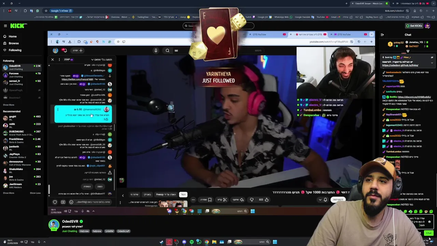Screen dimensions: 437x246
Task: Open Just Chatting category under stream title
Action: (70, 231)
